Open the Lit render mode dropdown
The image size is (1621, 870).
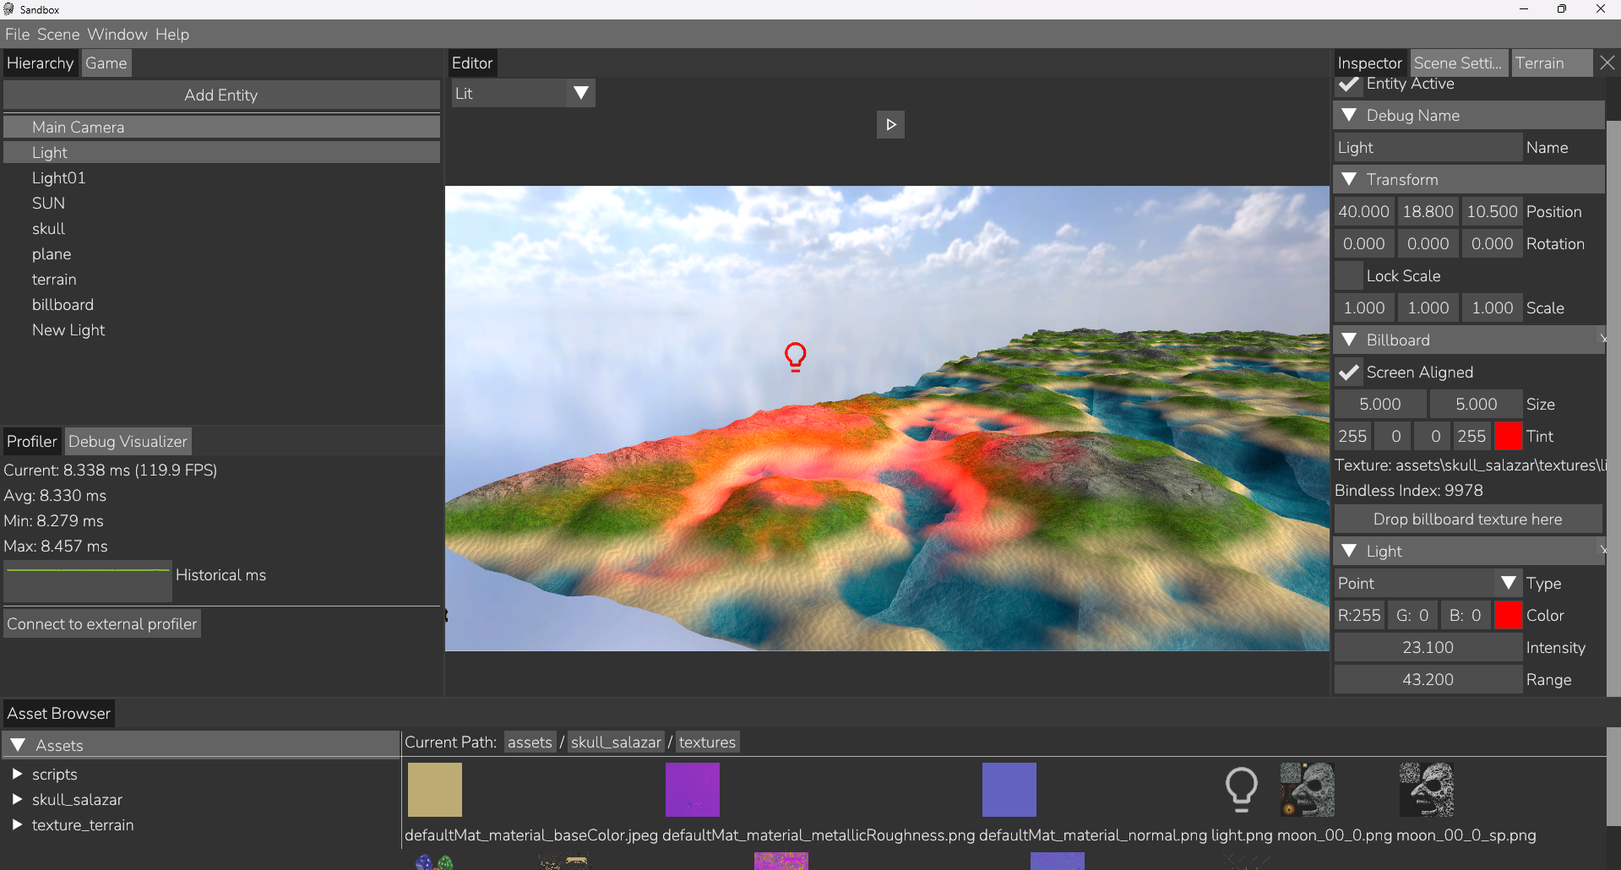pos(523,93)
